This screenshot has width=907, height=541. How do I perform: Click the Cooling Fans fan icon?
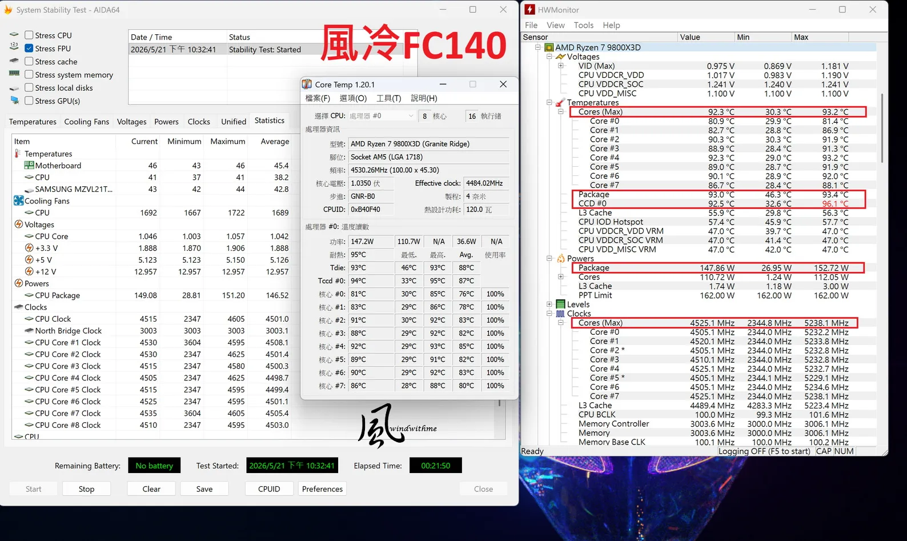coord(19,201)
